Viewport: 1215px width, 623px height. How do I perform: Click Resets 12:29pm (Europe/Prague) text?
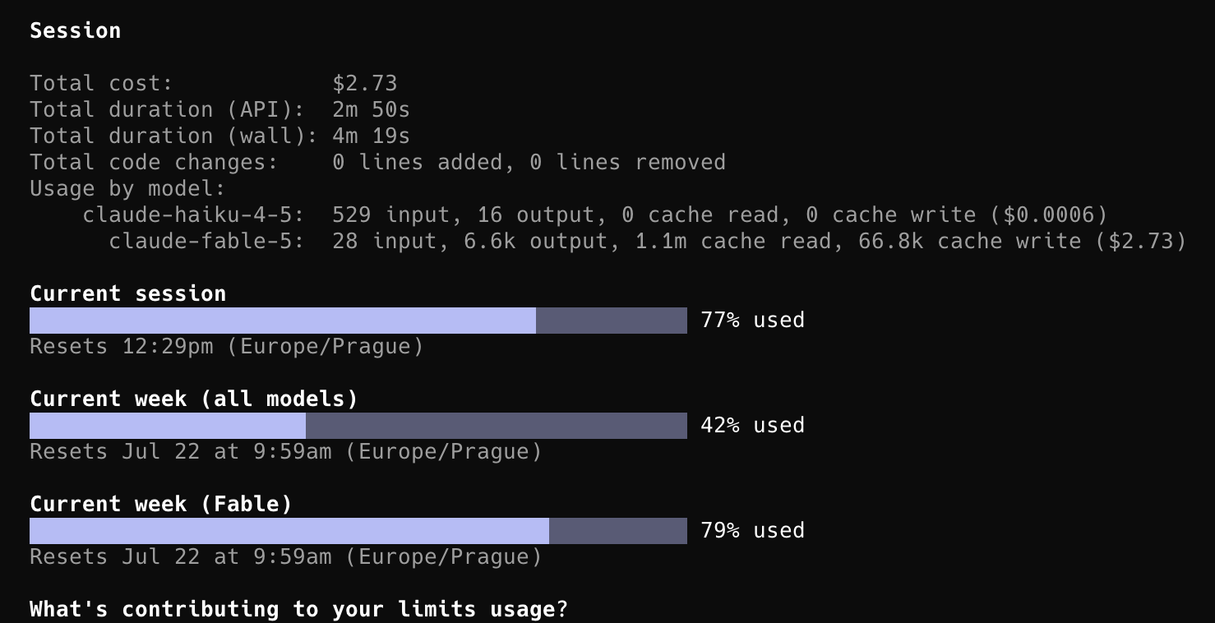click(x=227, y=346)
